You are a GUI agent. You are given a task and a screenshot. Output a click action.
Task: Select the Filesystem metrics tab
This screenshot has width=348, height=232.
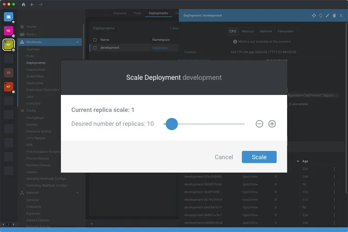click(x=285, y=31)
